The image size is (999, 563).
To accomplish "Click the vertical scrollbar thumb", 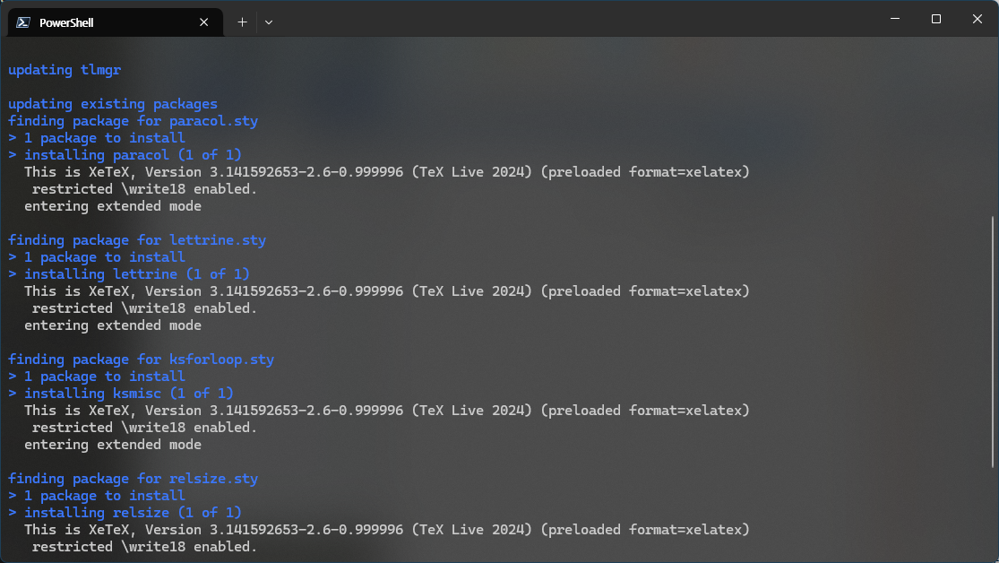I will click(993, 342).
